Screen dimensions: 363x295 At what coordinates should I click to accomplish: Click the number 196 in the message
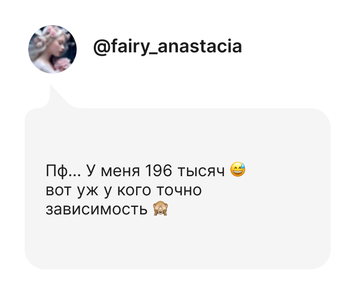[x=158, y=171]
